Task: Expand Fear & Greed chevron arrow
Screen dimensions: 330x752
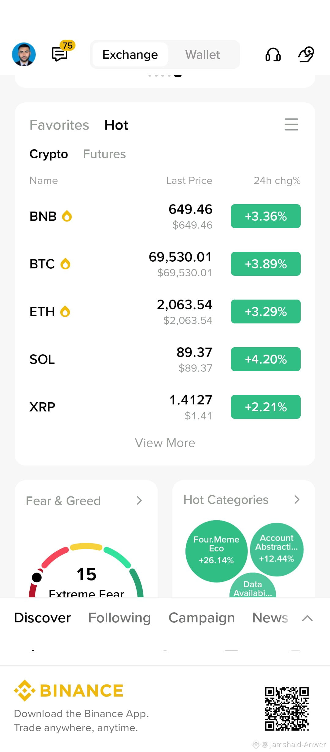Action: tap(139, 500)
